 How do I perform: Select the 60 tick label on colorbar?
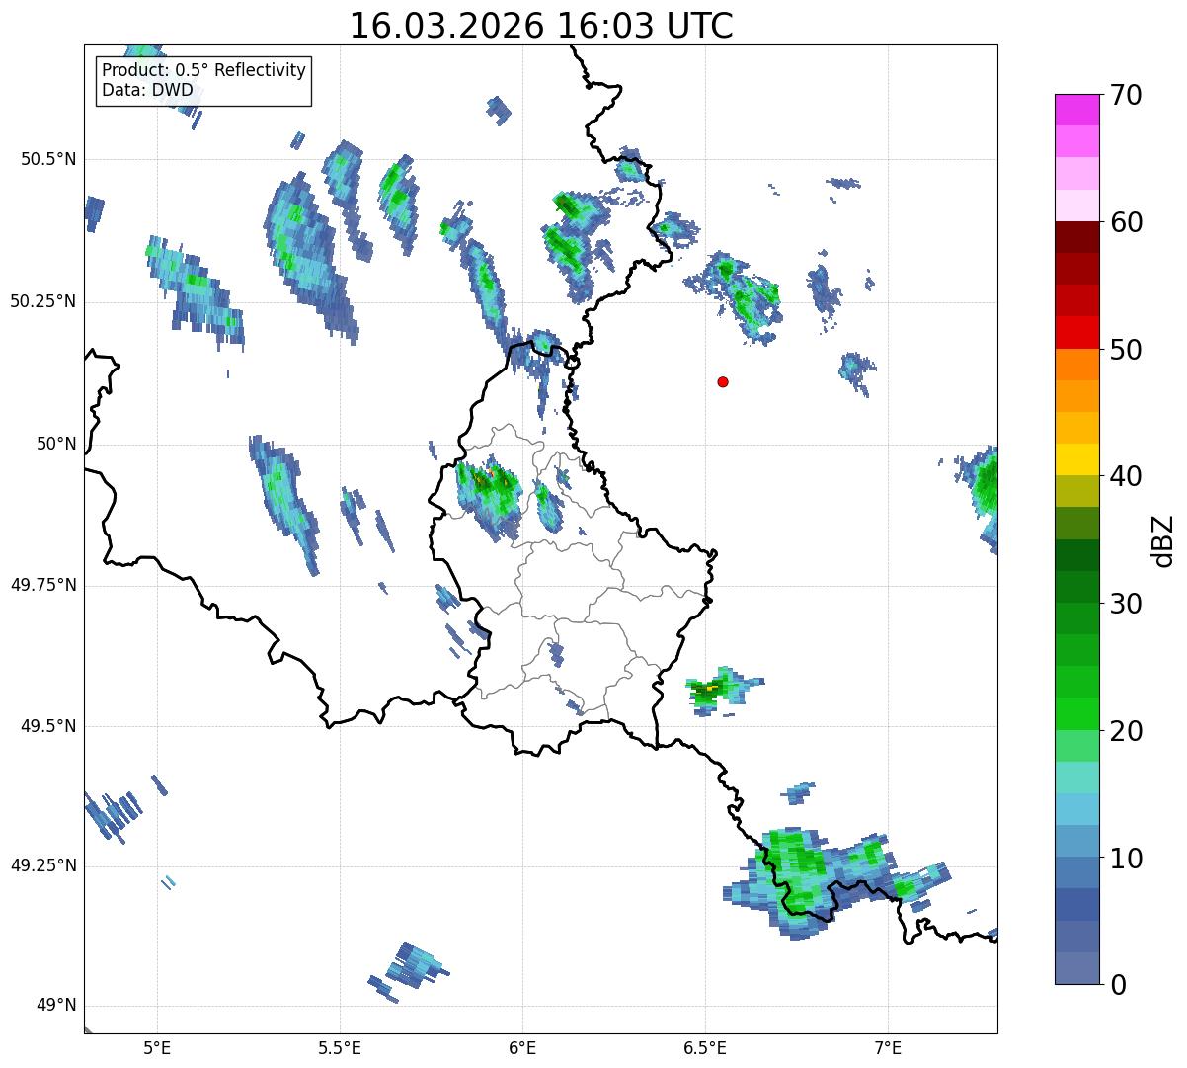(1126, 222)
